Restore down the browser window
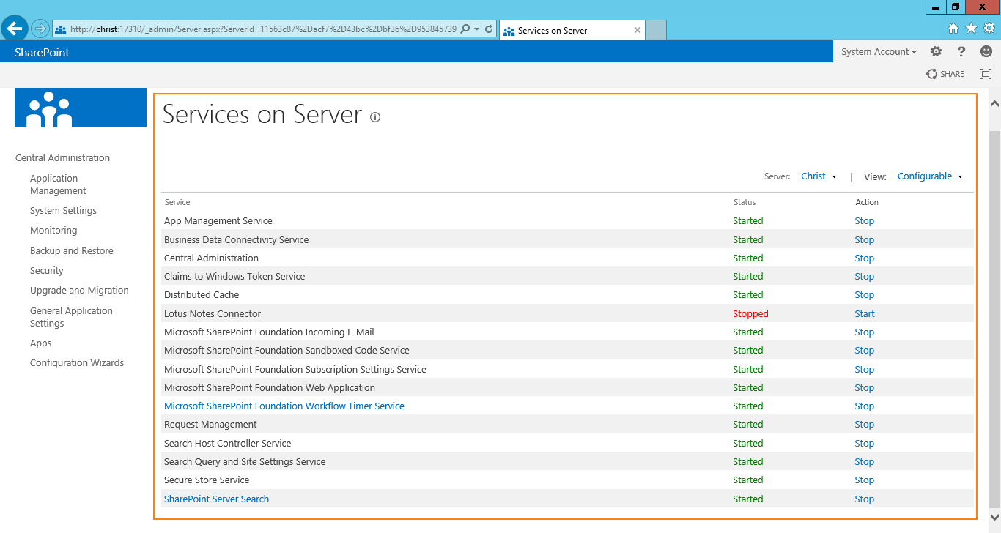This screenshot has width=1001, height=533. (956, 7)
